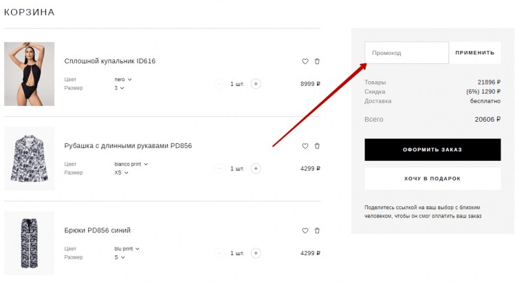The image size is (517, 282).
Task: Expand the bianco print color dropdown
Action: (x=131, y=164)
